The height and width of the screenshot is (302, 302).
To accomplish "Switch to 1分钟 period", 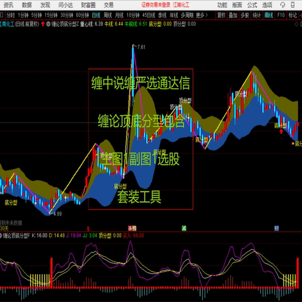I will 23,15.
